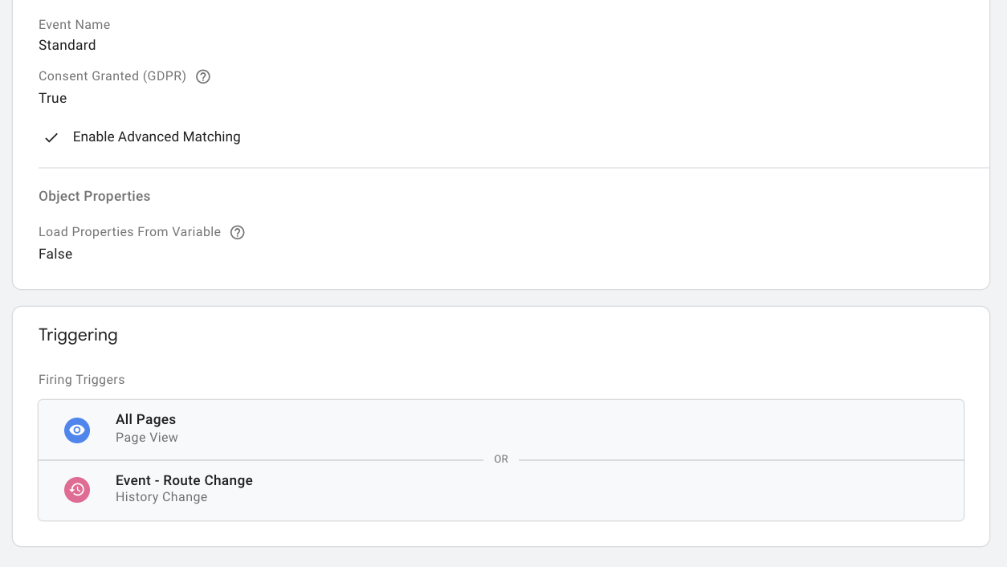Expand the Triggering section
The height and width of the screenshot is (567, 1007).
pyautogui.click(x=78, y=335)
